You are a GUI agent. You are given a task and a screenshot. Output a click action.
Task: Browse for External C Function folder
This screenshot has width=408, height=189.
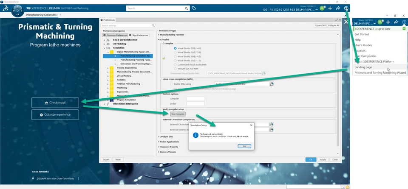(x=271, y=124)
